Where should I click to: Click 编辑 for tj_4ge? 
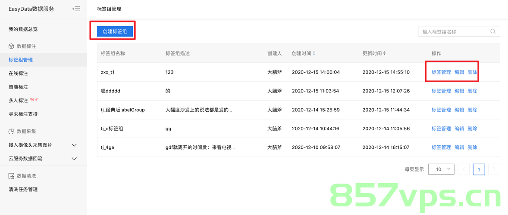tap(459, 147)
